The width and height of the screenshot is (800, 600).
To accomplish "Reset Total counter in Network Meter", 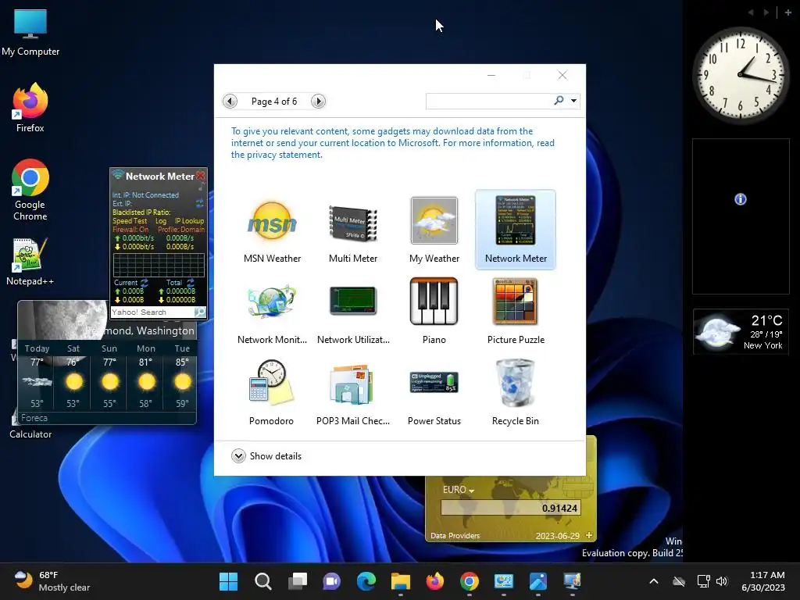I will 191,282.
